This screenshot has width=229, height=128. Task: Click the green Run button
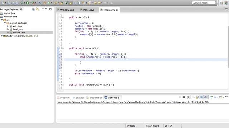click(28, 3)
